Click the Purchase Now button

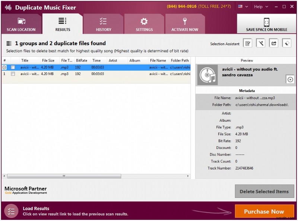264,211
